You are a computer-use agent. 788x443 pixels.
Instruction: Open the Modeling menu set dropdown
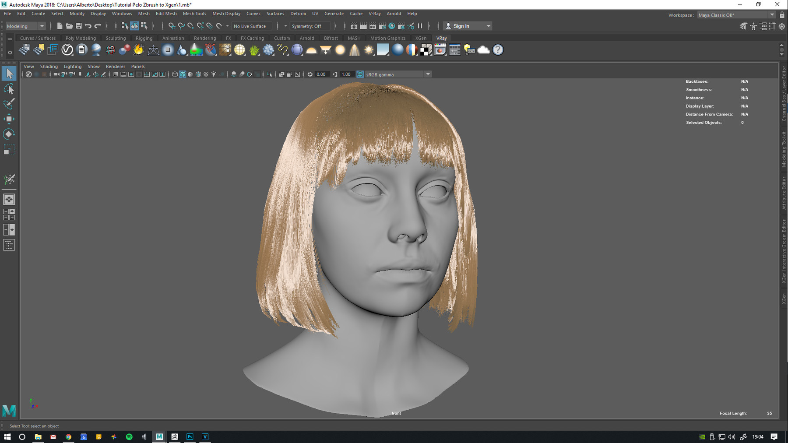[x=25, y=26]
